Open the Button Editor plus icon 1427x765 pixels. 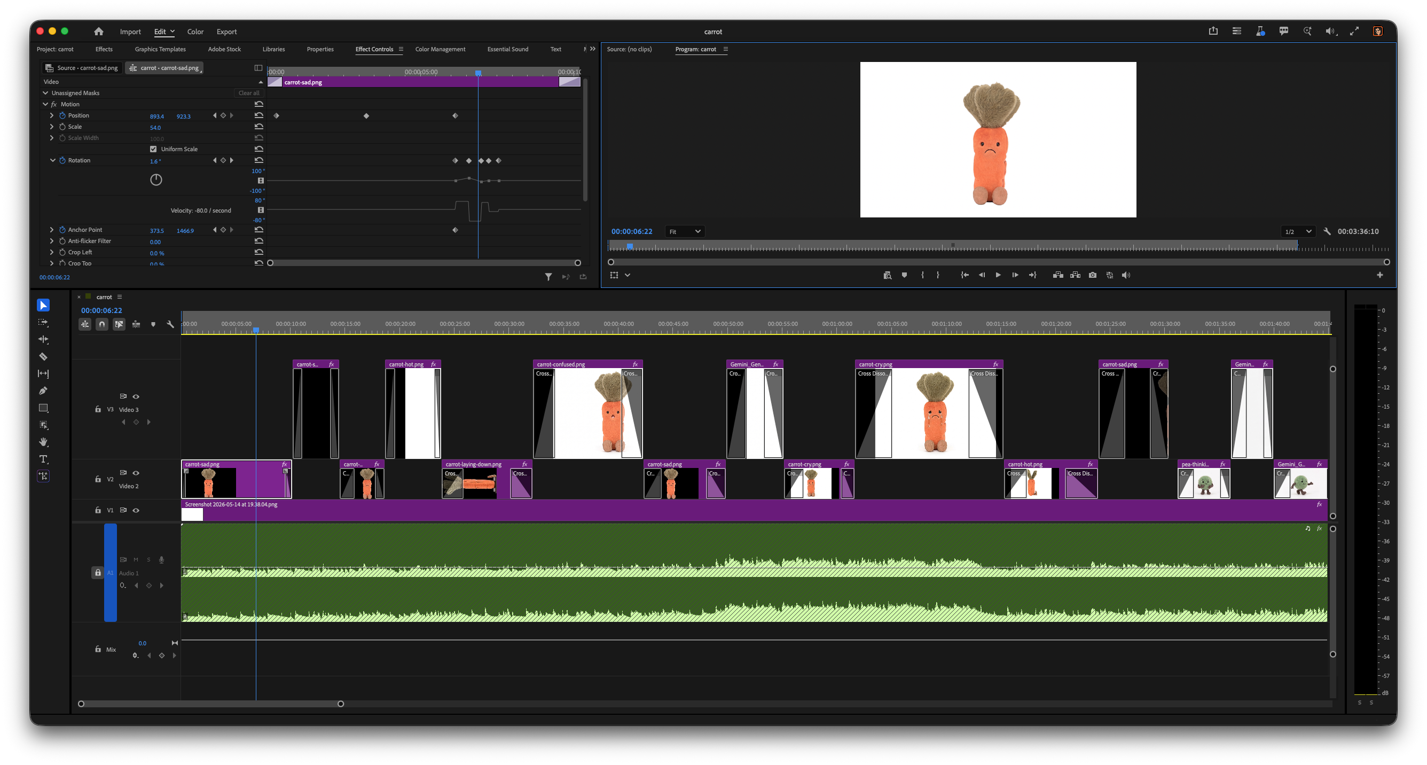[1380, 275]
